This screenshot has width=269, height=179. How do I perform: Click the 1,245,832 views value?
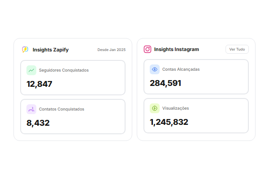pos(169,122)
